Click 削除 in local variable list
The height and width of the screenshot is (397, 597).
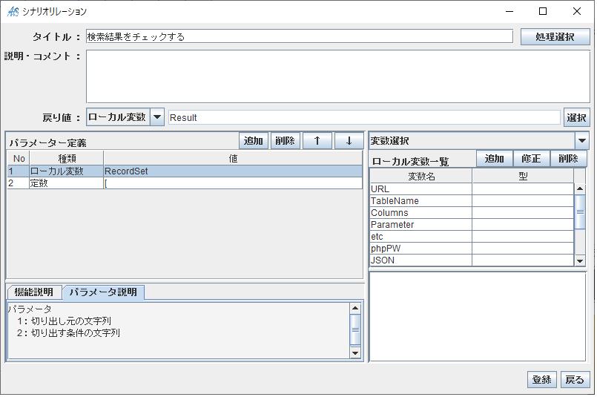coord(568,159)
